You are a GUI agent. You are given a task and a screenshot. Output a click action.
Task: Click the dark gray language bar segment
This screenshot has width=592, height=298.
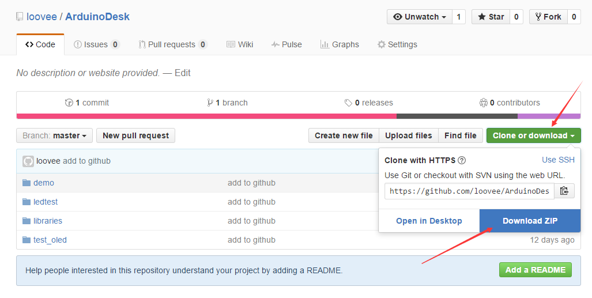pos(457,116)
